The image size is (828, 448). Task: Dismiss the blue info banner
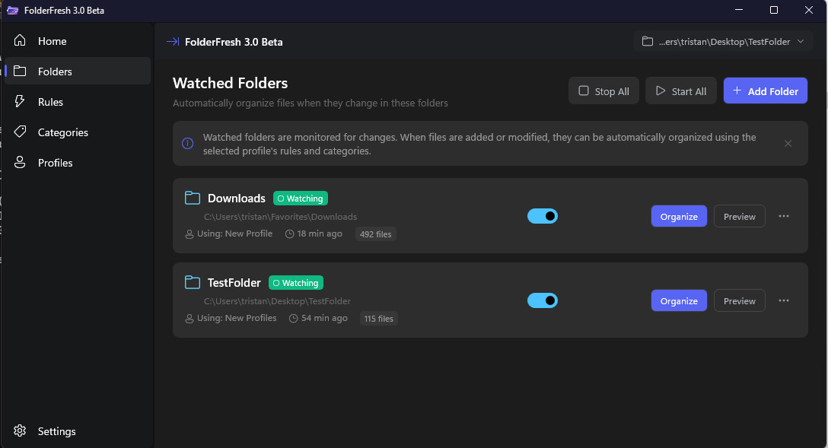click(x=788, y=144)
